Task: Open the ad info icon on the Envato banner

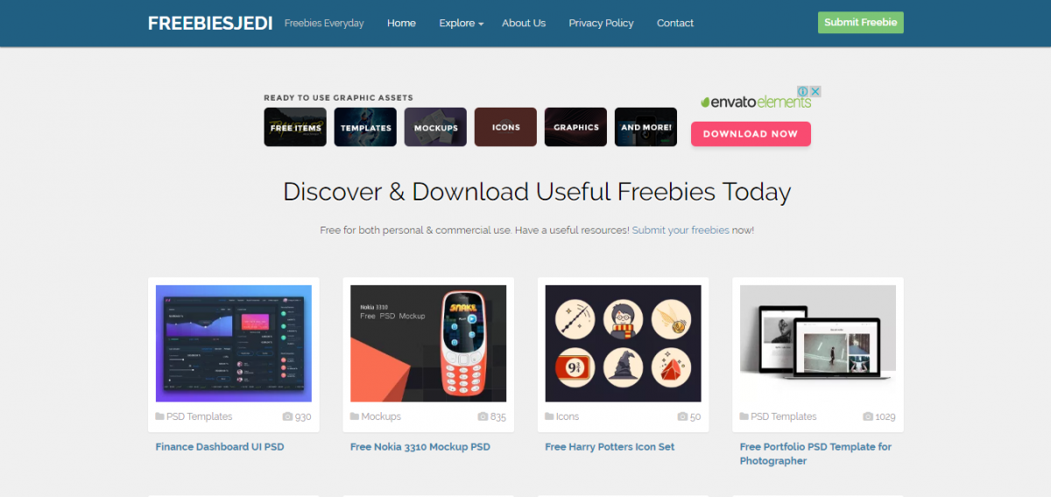Action: click(x=802, y=91)
